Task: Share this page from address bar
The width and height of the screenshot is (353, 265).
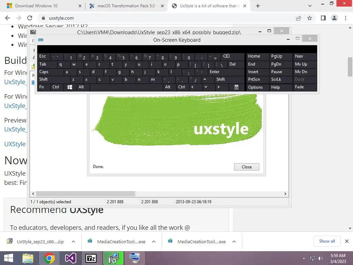Action: [299, 18]
